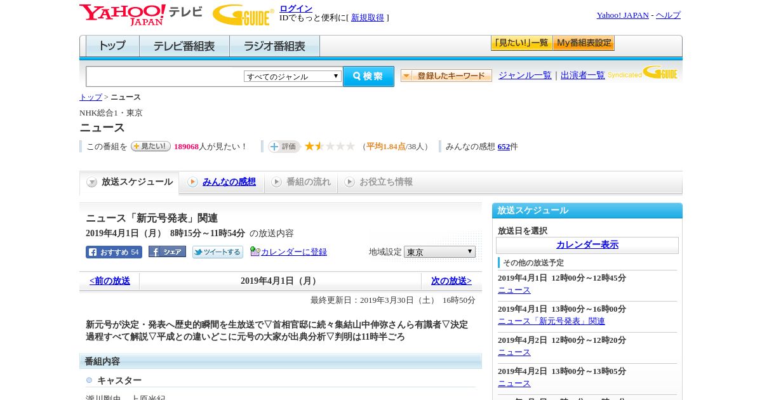The height and width of the screenshot is (400, 762).
Task: Open the ラジオ番組表 tab
Action: coord(274,46)
